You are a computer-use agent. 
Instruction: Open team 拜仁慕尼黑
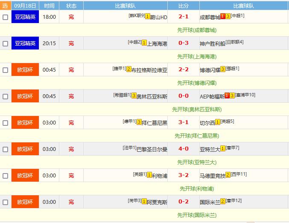point(155,123)
